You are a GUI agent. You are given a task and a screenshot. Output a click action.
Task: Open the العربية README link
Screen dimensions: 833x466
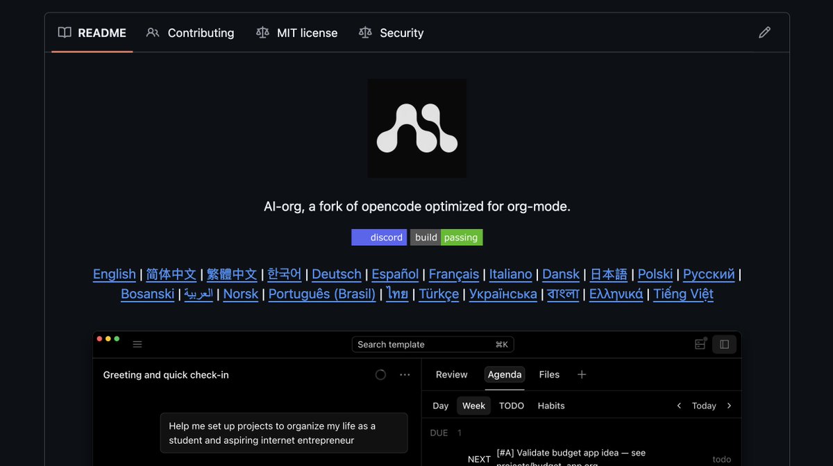[x=199, y=294]
